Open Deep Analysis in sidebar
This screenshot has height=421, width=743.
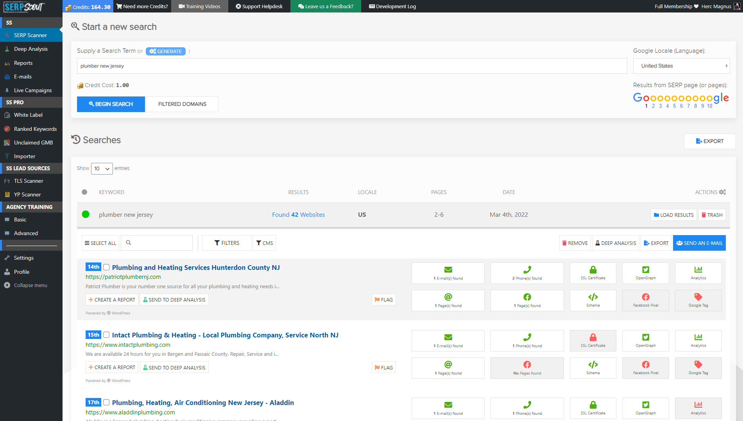31,49
